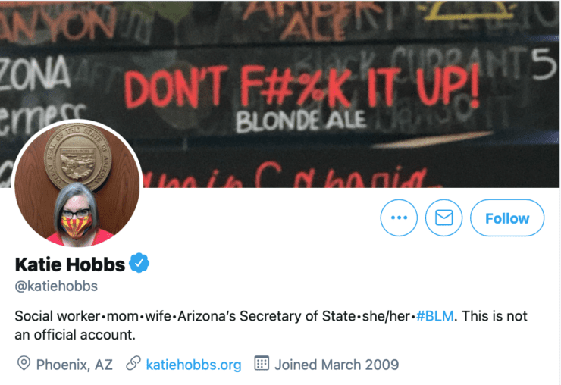
Task: Click the "DON'T F#%K IT UP!" banner text
Action: (x=301, y=84)
